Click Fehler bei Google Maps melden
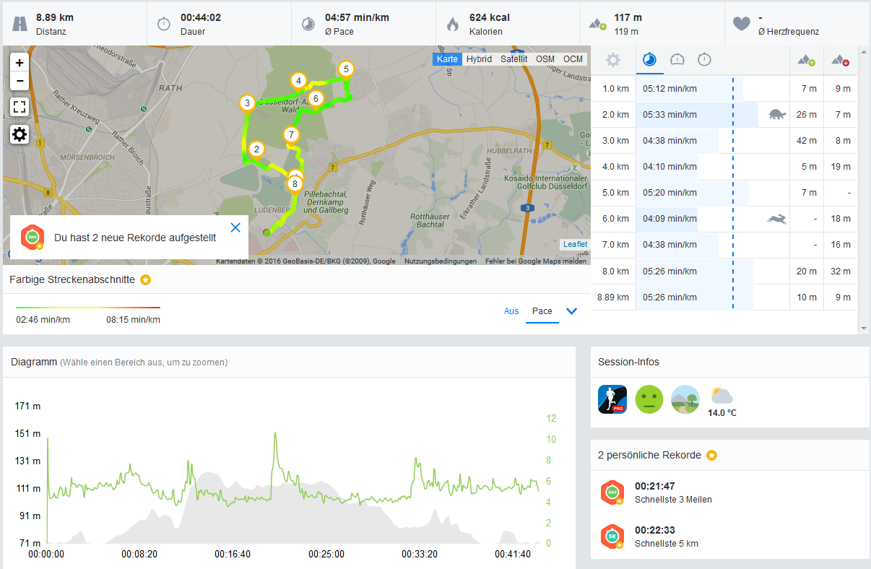 coord(536,261)
